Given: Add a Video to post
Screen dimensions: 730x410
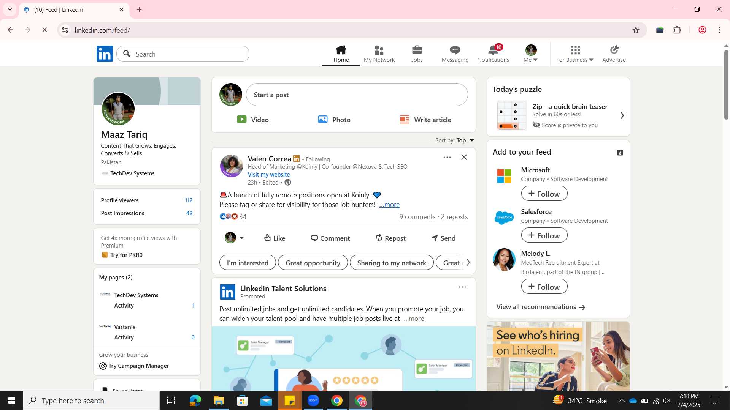Looking at the screenshot, I should pyautogui.click(x=253, y=120).
